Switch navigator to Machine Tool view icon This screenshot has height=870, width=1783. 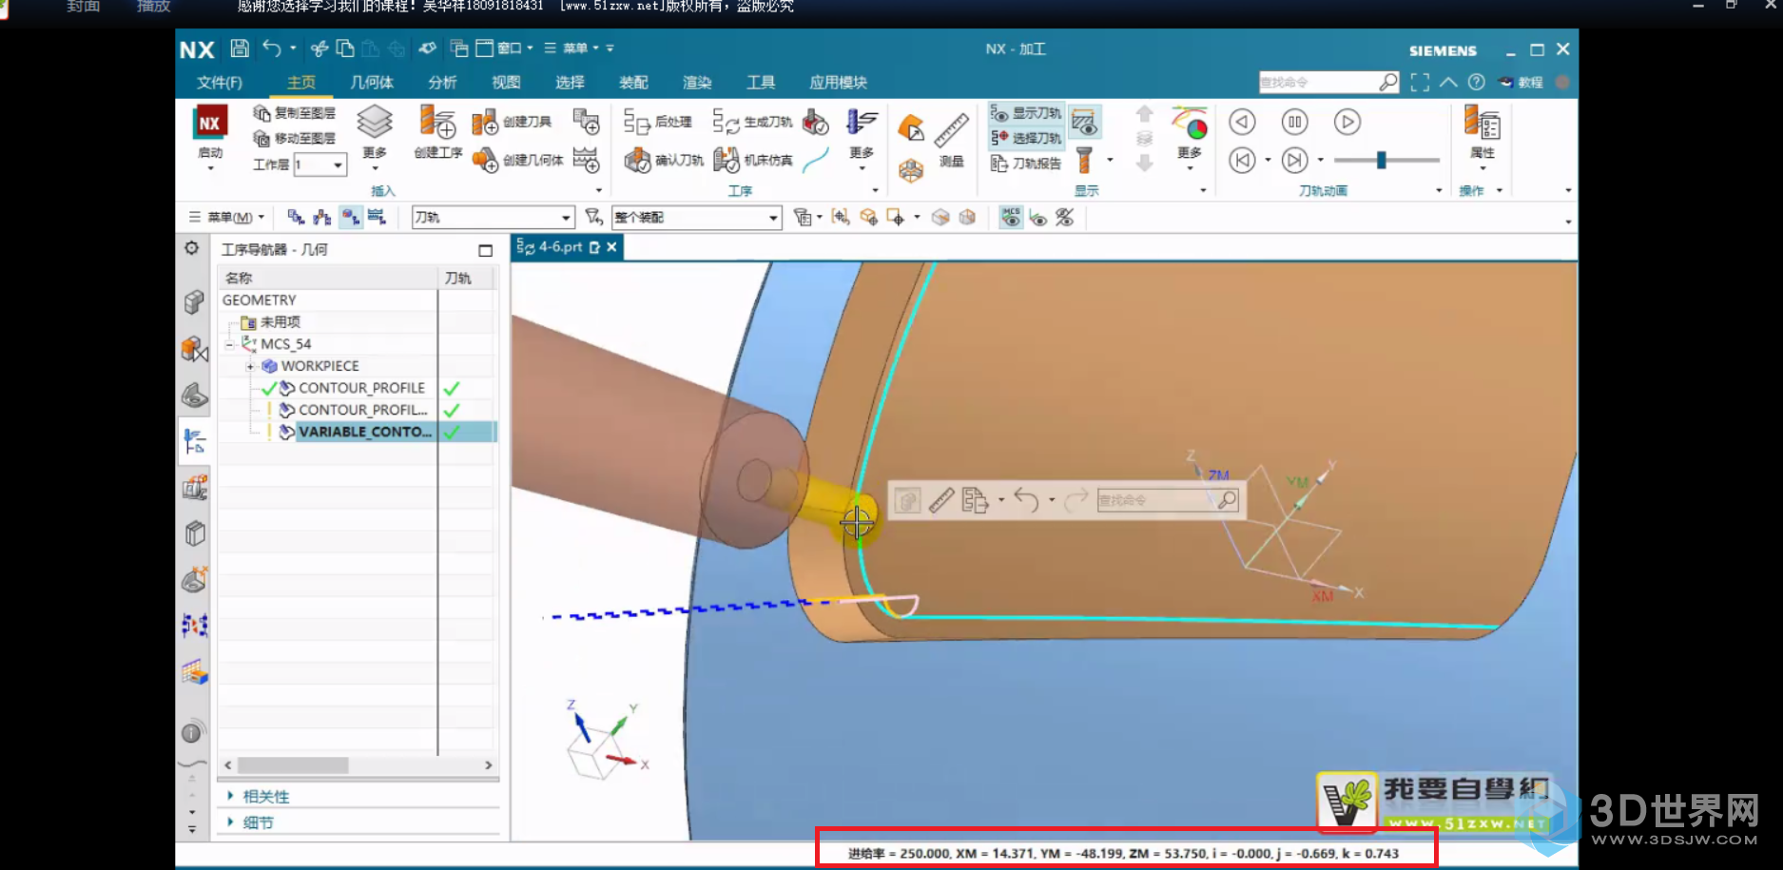coord(322,217)
